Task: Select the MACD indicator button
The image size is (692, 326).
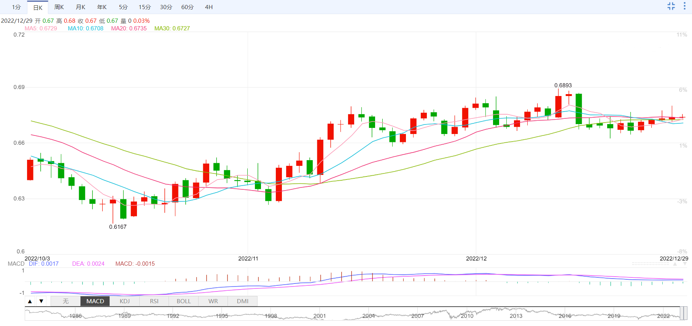Action: (x=95, y=301)
